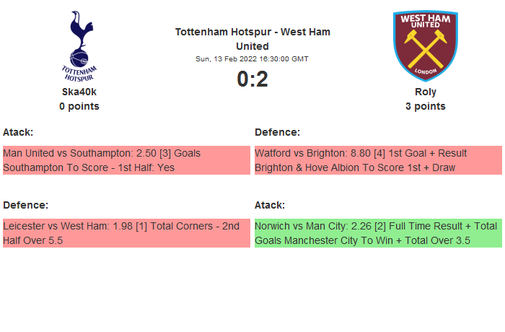Select the Man United vs Southampton bet line

pos(102,153)
